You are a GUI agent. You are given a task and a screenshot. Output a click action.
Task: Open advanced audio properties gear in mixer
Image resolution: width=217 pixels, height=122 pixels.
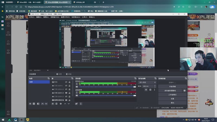(x=76, y=104)
